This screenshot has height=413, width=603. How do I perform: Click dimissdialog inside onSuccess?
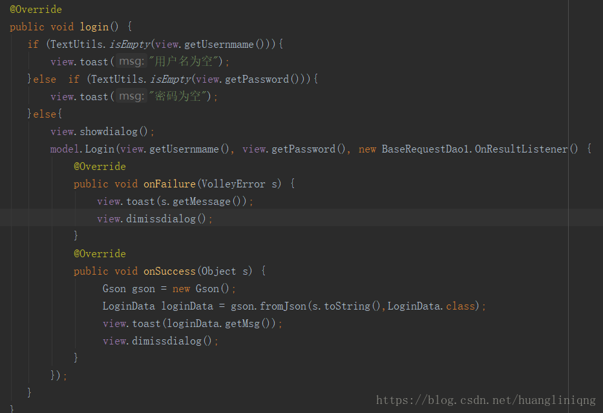(x=167, y=341)
